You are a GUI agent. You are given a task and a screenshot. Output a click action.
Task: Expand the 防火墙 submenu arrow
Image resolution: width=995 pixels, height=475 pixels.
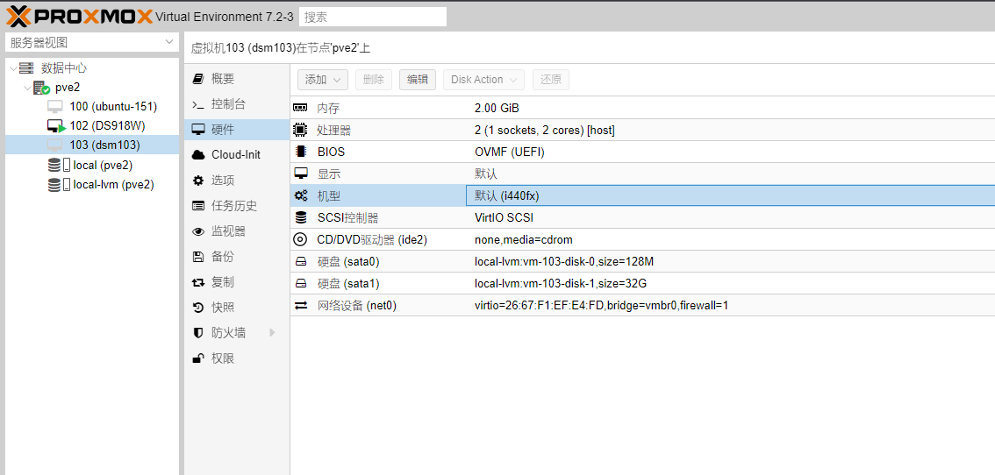click(272, 332)
